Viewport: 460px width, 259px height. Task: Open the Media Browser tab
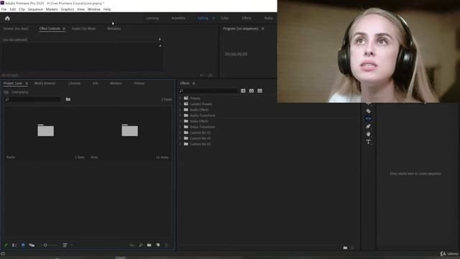click(45, 83)
